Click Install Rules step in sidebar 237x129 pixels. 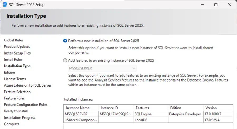point(13,60)
